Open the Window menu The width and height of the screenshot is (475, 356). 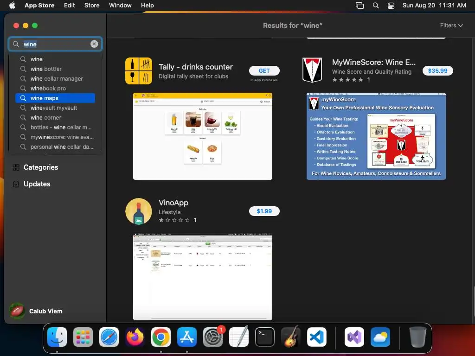120,6
